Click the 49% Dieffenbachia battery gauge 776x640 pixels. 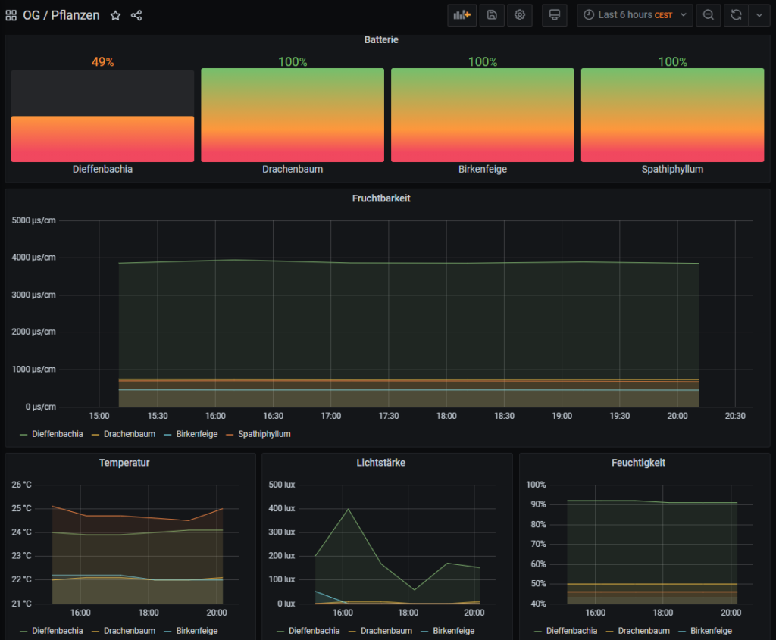click(102, 115)
